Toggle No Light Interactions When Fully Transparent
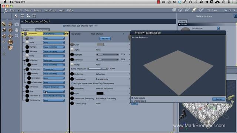237x133 pixels. [x=72, y=83]
